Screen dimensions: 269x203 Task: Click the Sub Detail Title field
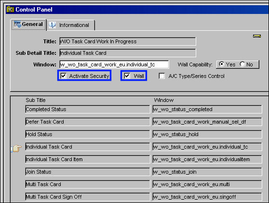pos(128,53)
